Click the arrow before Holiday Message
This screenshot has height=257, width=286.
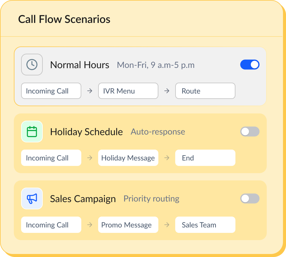[x=90, y=158]
